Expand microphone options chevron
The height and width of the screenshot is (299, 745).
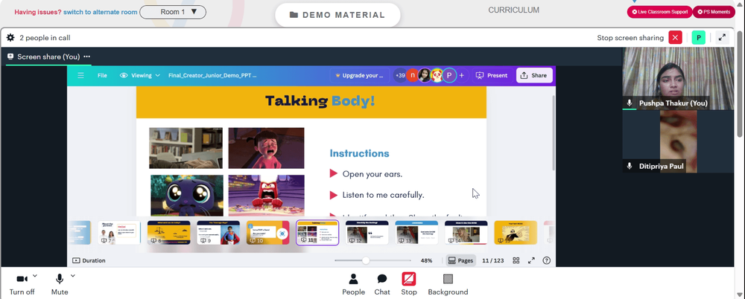(73, 276)
